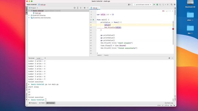Toggle the Project side tool button
This screenshot has width=198, height=111.
point(27,10)
